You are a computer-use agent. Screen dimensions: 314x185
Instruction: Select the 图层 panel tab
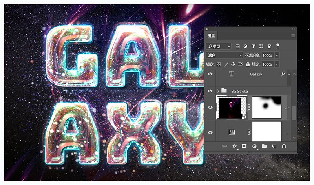click(x=211, y=36)
